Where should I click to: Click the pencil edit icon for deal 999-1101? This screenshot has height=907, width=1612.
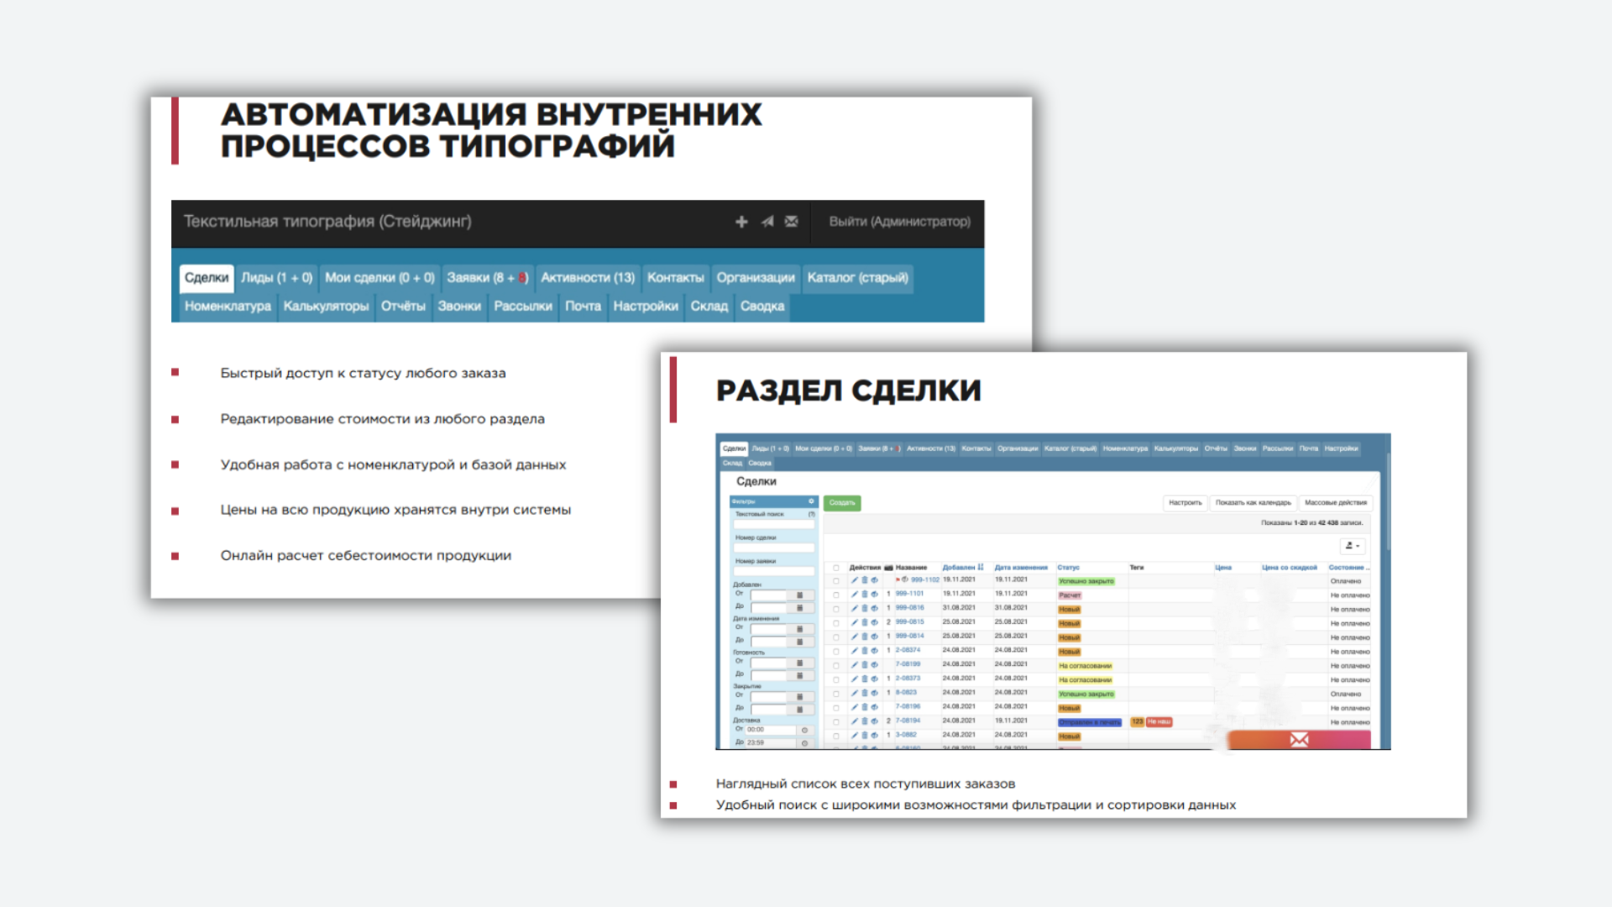pos(855,594)
